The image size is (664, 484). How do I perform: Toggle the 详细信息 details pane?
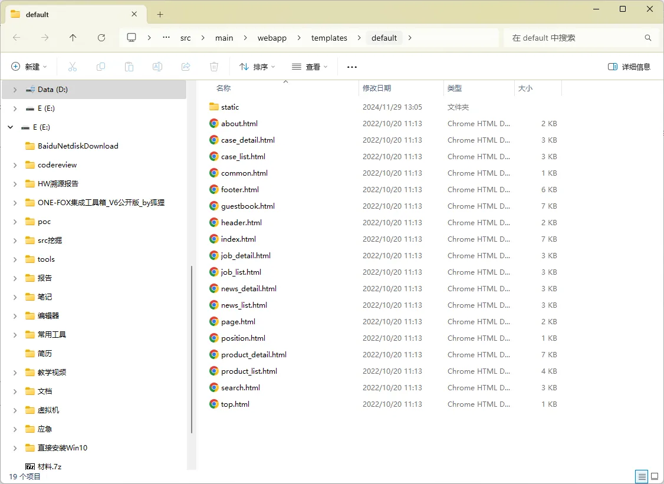click(x=629, y=67)
